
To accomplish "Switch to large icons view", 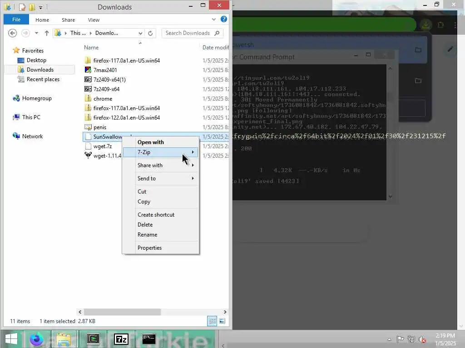I will 222,321.
